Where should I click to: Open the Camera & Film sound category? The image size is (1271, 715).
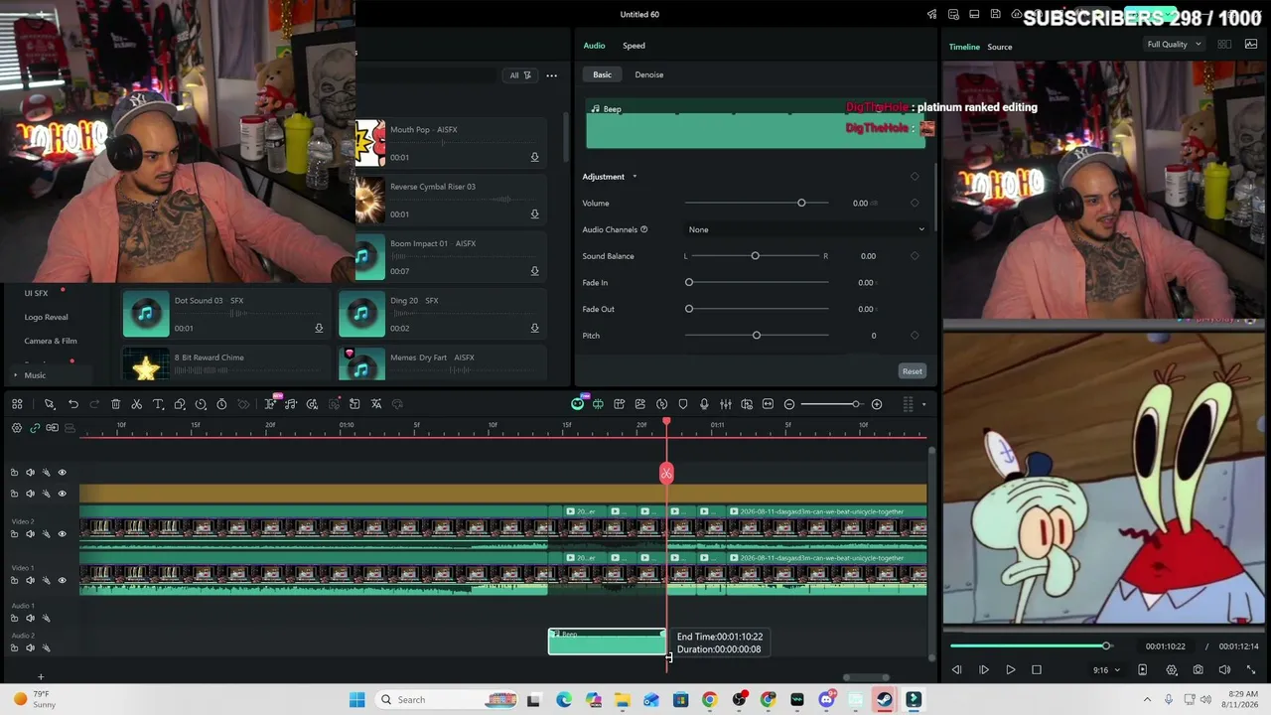tap(51, 341)
